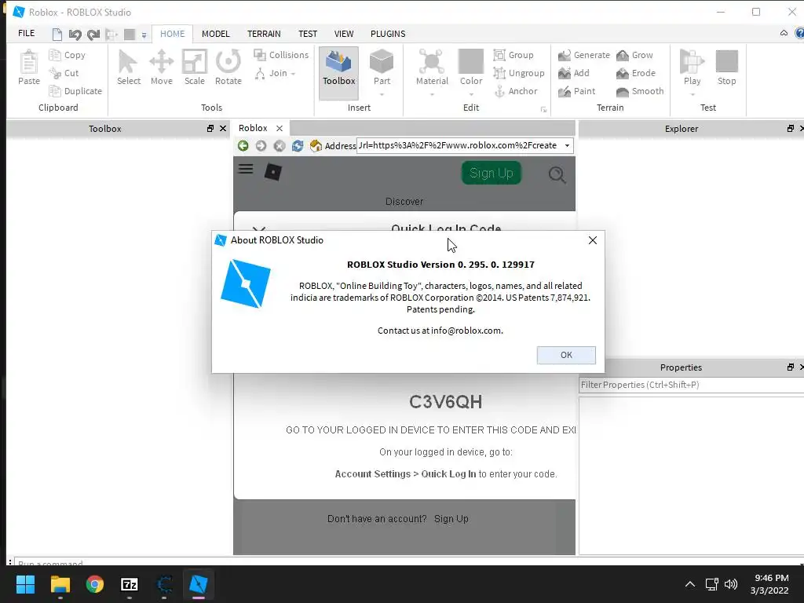Open the Windows Start menu
The height and width of the screenshot is (603, 804).
click(x=26, y=584)
